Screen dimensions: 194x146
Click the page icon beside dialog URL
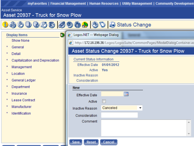pyautogui.click(x=71, y=43)
